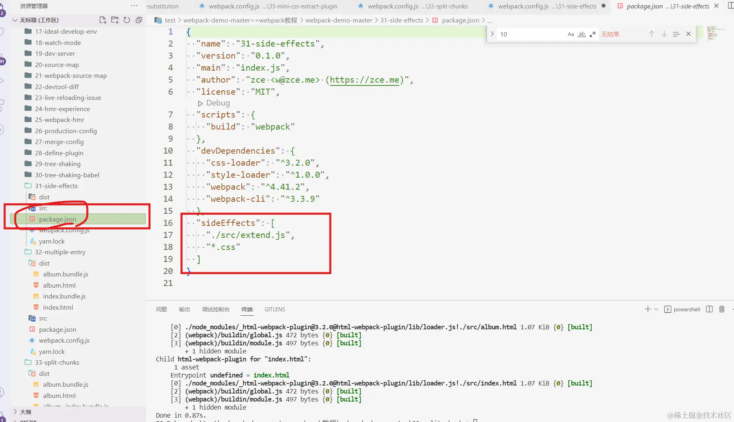Click the editor minimap
This screenshot has height=422, width=734.
[715, 34]
